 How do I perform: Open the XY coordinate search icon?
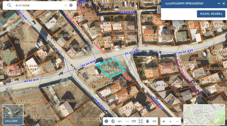pos(71,5)
